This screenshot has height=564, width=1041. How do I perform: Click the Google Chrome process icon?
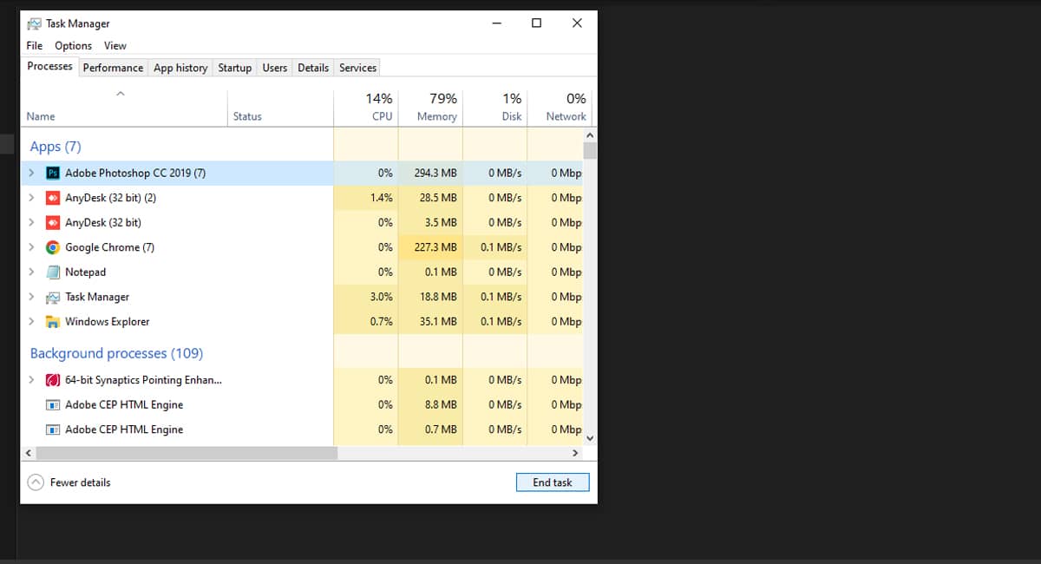(x=53, y=247)
